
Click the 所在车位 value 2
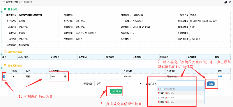[x=134, y=33]
